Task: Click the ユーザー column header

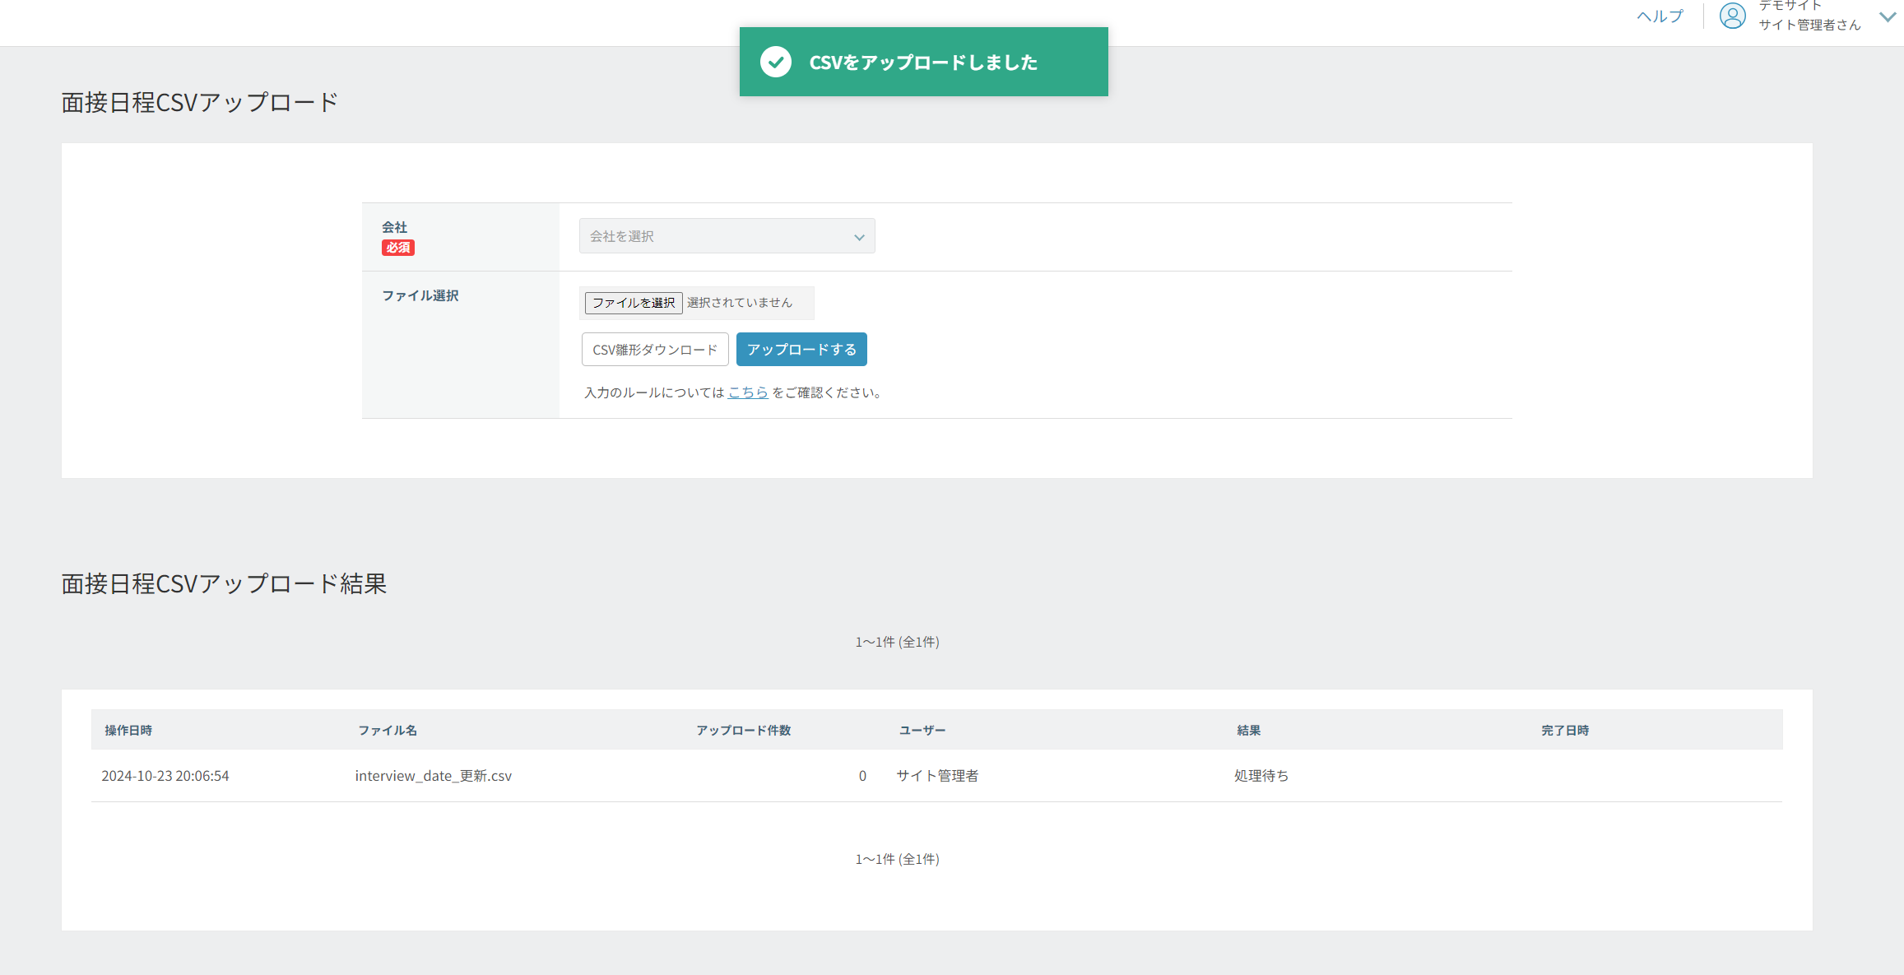Action: pyautogui.click(x=922, y=730)
